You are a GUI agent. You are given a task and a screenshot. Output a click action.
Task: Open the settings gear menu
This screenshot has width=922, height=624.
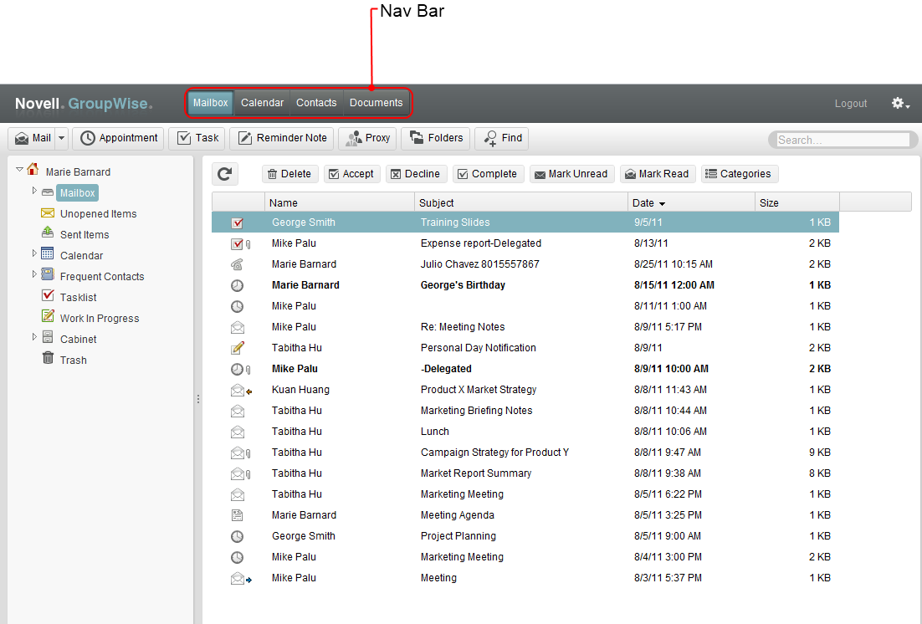pos(900,104)
